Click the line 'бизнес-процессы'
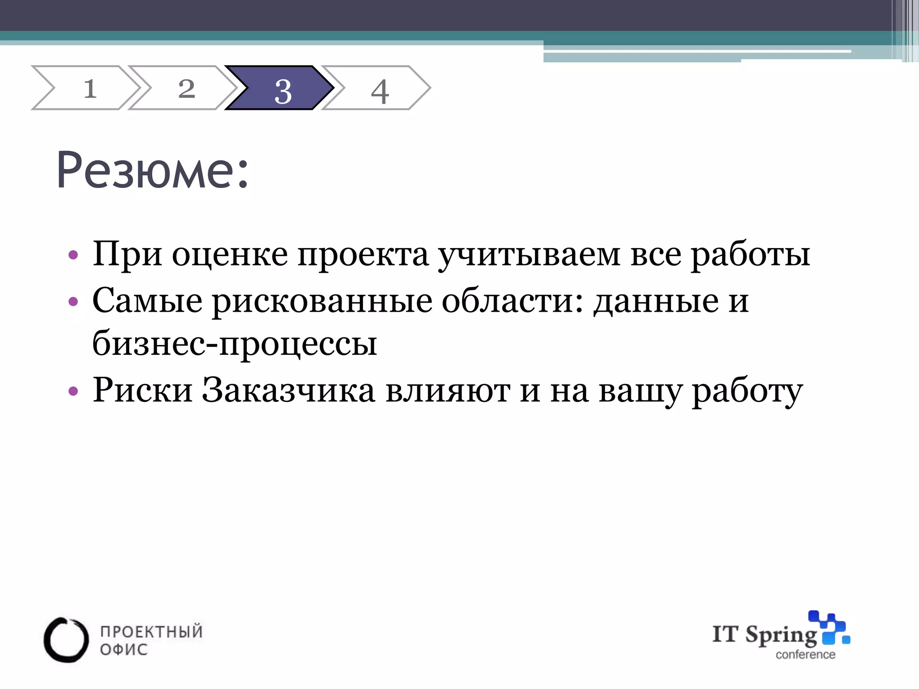 click(x=235, y=344)
